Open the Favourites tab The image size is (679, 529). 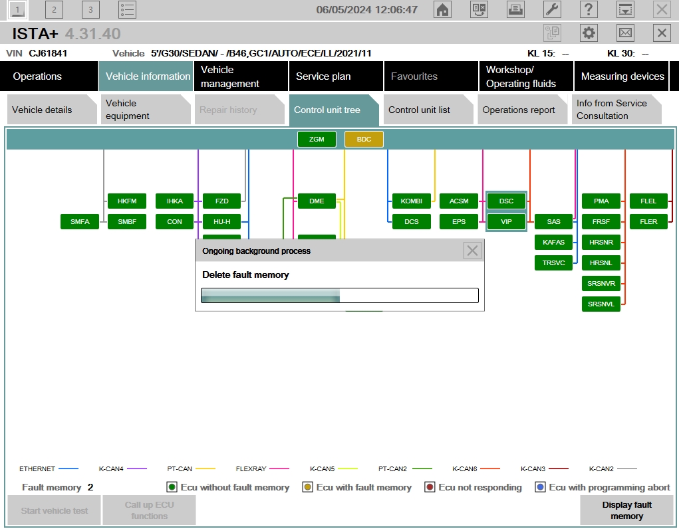pos(432,76)
